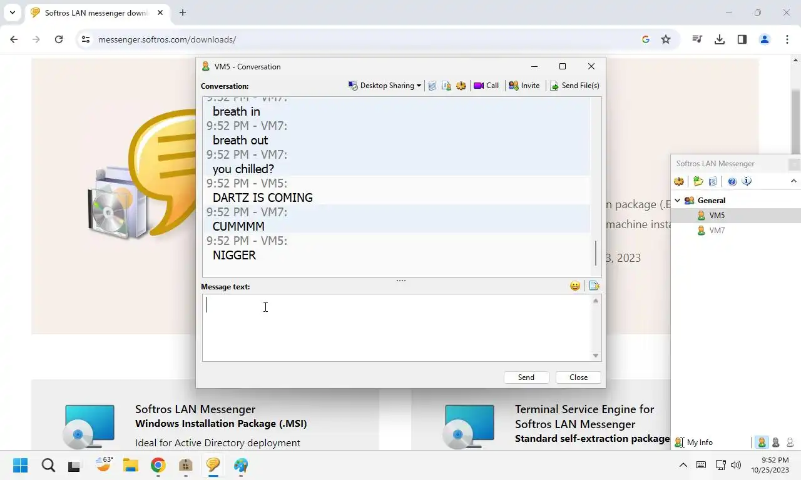
Task: Open message history from conversation toolbar
Action: click(x=432, y=86)
